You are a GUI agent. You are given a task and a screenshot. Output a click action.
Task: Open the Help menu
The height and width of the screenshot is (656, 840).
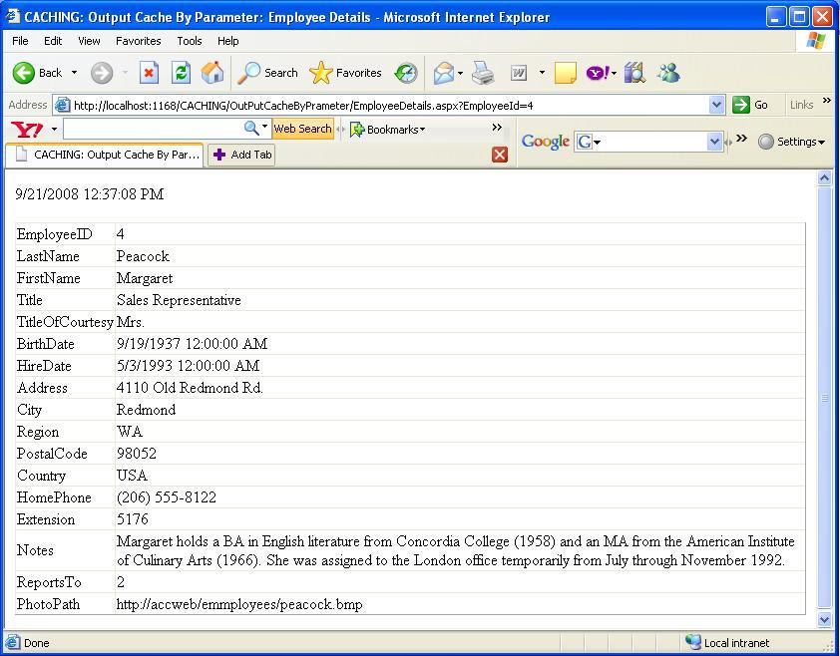tap(227, 41)
